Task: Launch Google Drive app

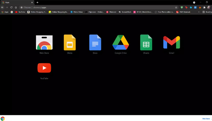Action: [x=121, y=44]
